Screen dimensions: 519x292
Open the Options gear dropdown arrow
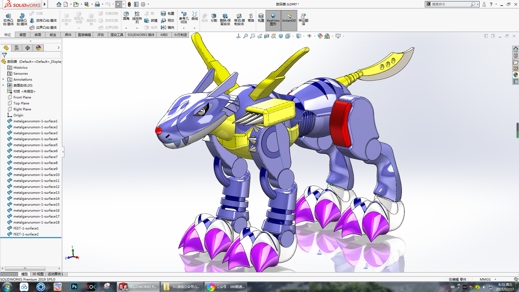tap(148, 4)
